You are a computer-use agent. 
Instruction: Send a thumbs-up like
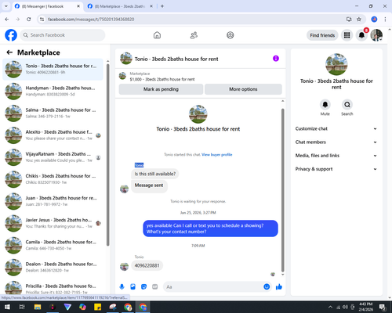coord(279,287)
